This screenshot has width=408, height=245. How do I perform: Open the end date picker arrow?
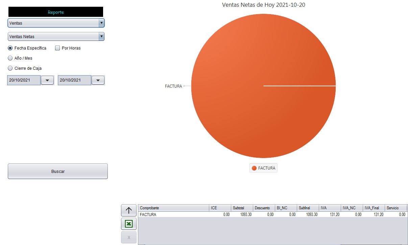point(98,80)
